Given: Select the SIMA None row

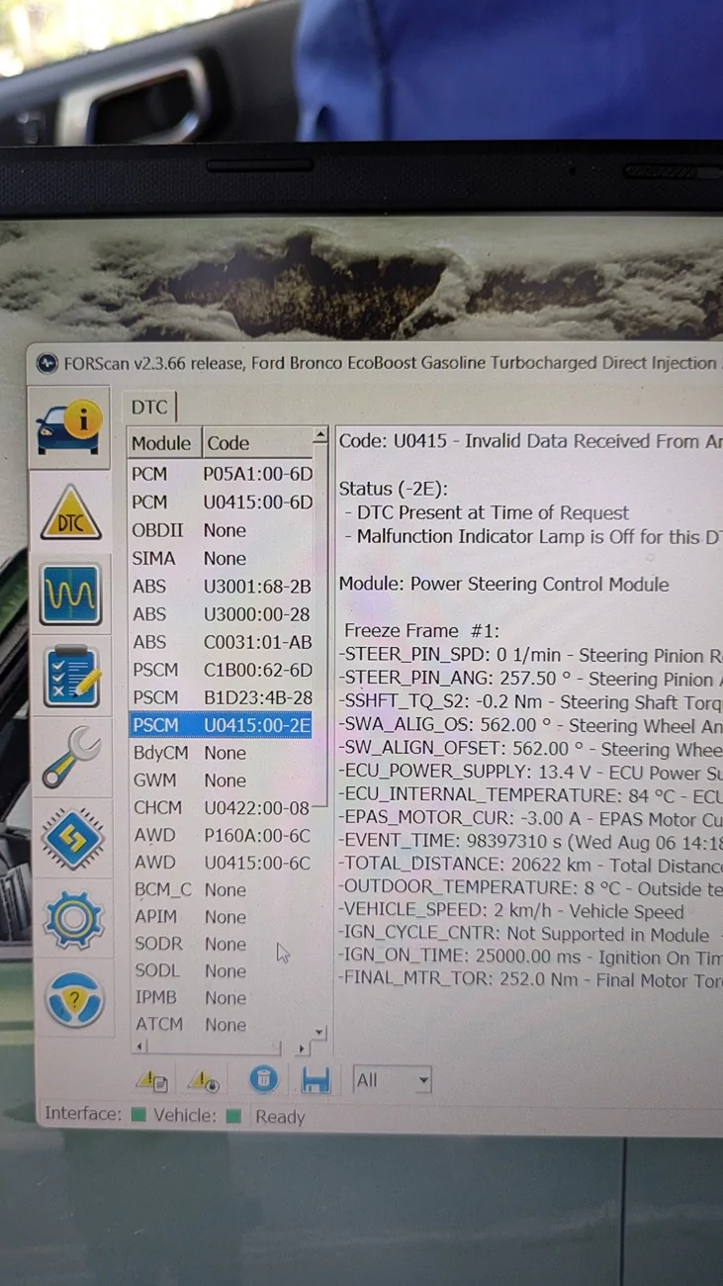Looking at the screenshot, I should pos(222,559).
